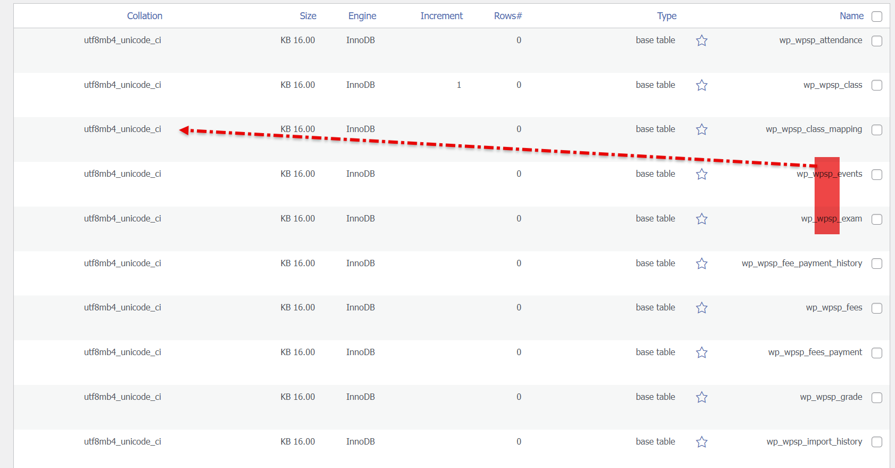Favorite the wp_wpsp_exam table star icon
Viewport: 895px width, 468px height.
(702, 219)
